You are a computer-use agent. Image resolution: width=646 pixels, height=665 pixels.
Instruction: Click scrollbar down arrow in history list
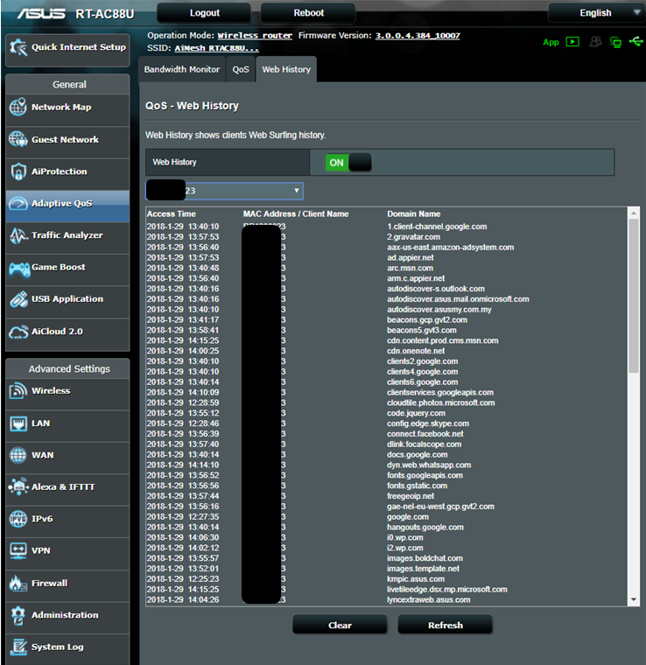[x=633, y=599]
